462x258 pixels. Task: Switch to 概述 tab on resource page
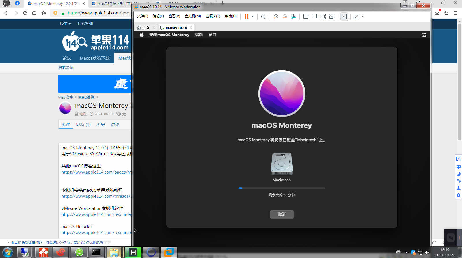pos(66,125)
